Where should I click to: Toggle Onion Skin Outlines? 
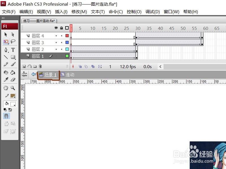[x=86, y=66]
